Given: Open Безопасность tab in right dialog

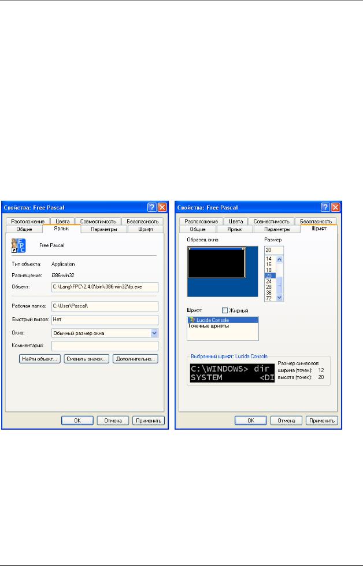Looking at the screenshot, I should point(316,221).
